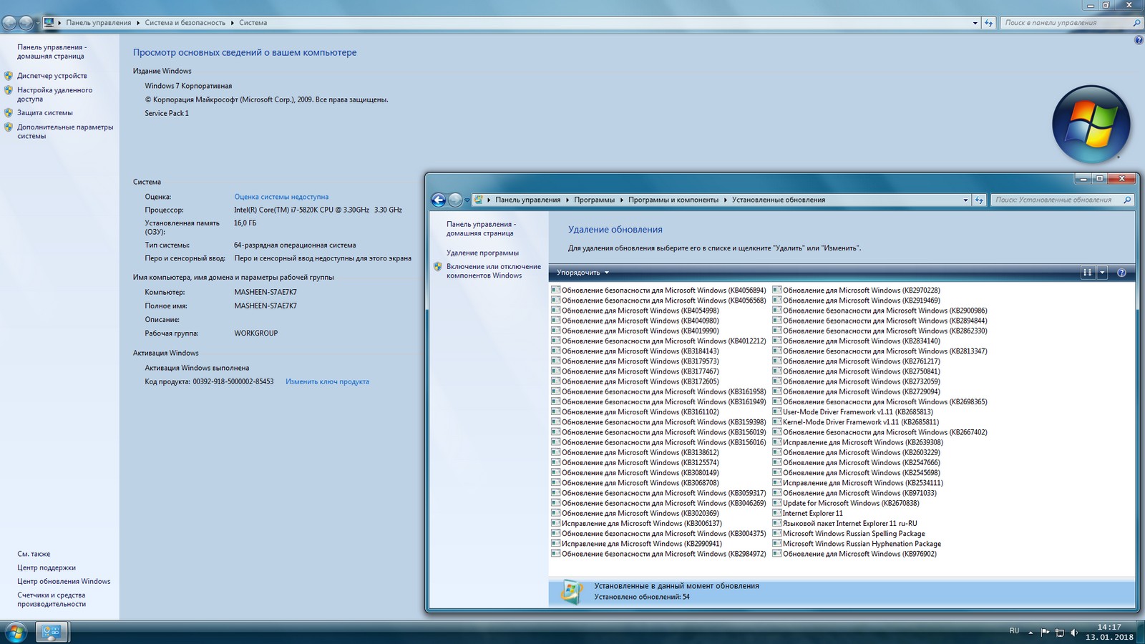
Task: Click the control panel search field in Система window
Action: click(x=1071, y=23)
